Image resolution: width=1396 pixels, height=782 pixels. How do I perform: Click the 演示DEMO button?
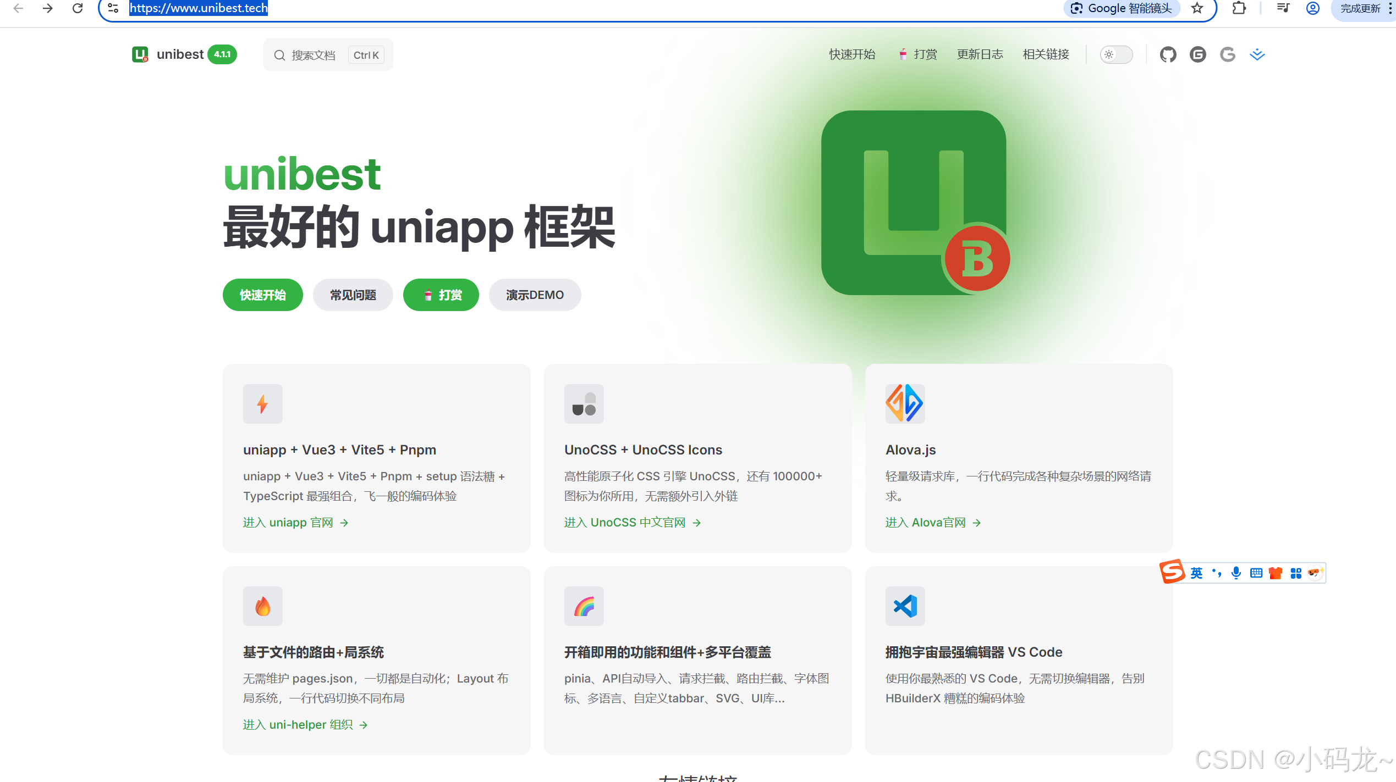click(535, 295)
